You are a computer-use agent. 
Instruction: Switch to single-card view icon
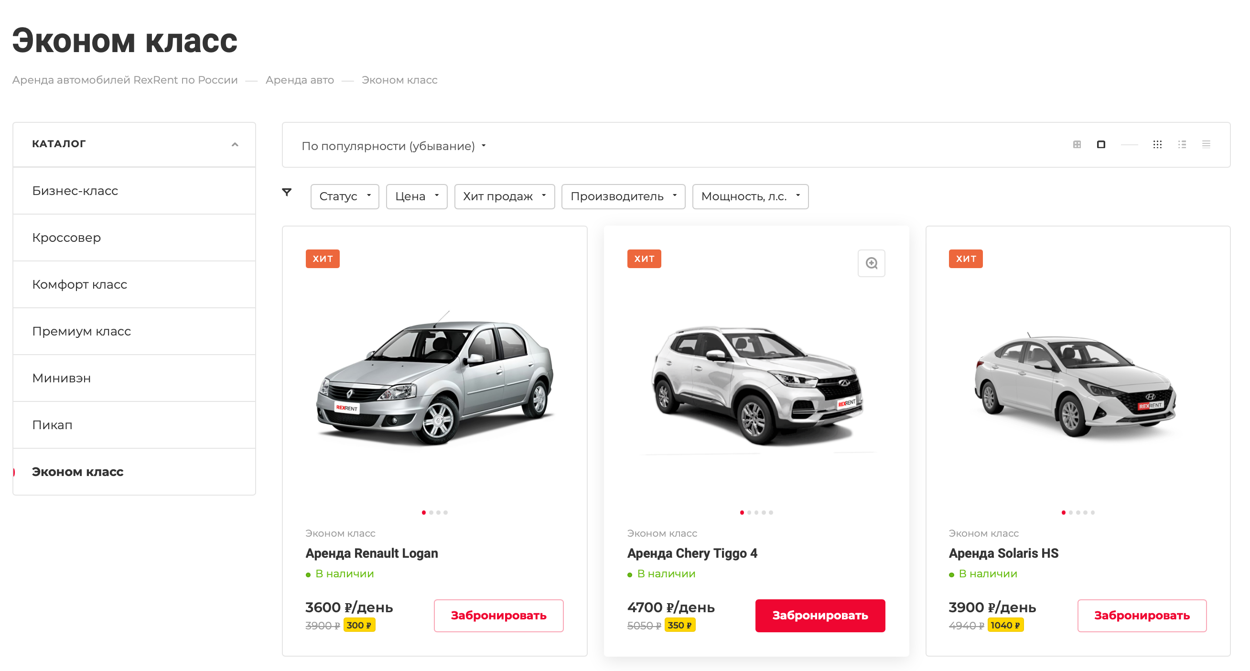[x=1101, y=144]
